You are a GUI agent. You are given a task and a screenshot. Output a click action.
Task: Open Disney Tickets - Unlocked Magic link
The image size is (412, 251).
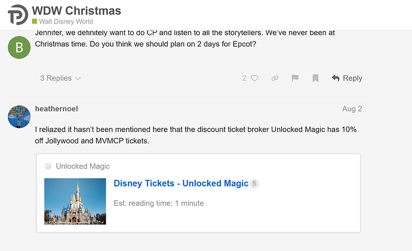181,183
